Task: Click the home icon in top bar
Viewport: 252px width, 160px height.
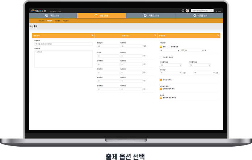Action: tap(183, 10)
